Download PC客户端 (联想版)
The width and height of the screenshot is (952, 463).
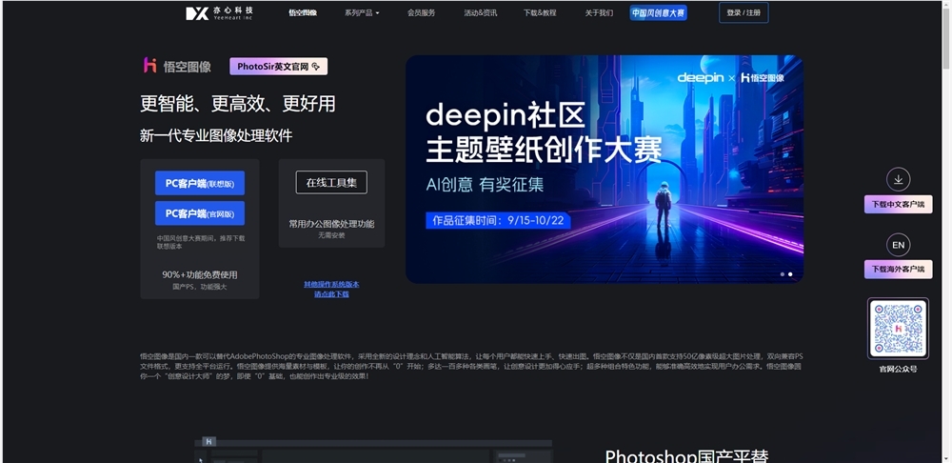click(x=200, y=183)
